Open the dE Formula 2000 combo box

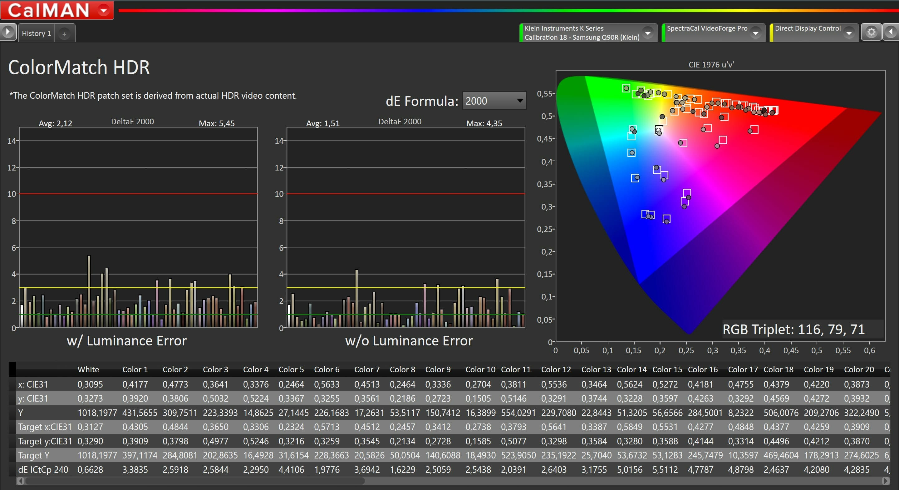point(494,101)
